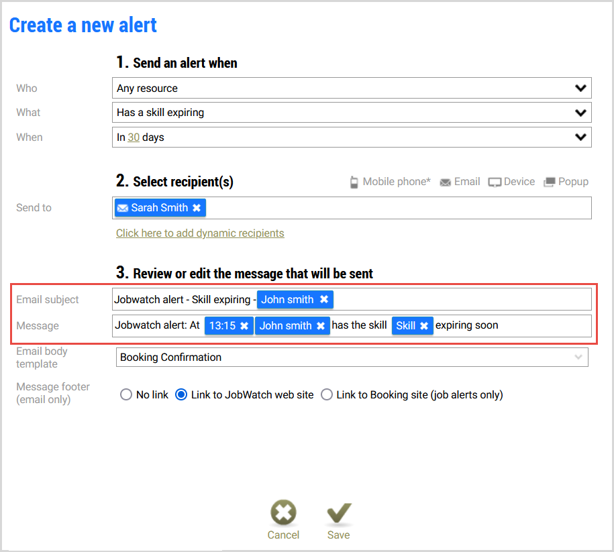Select Link to JobWatch web site radio
The height and width of the screenshot is (552, 614).
pyautogui.click(x=181, y=394)
